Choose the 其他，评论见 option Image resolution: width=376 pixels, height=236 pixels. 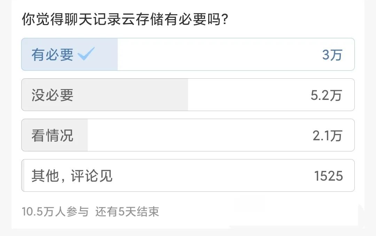pyautogui.click(x=188, y=175)
